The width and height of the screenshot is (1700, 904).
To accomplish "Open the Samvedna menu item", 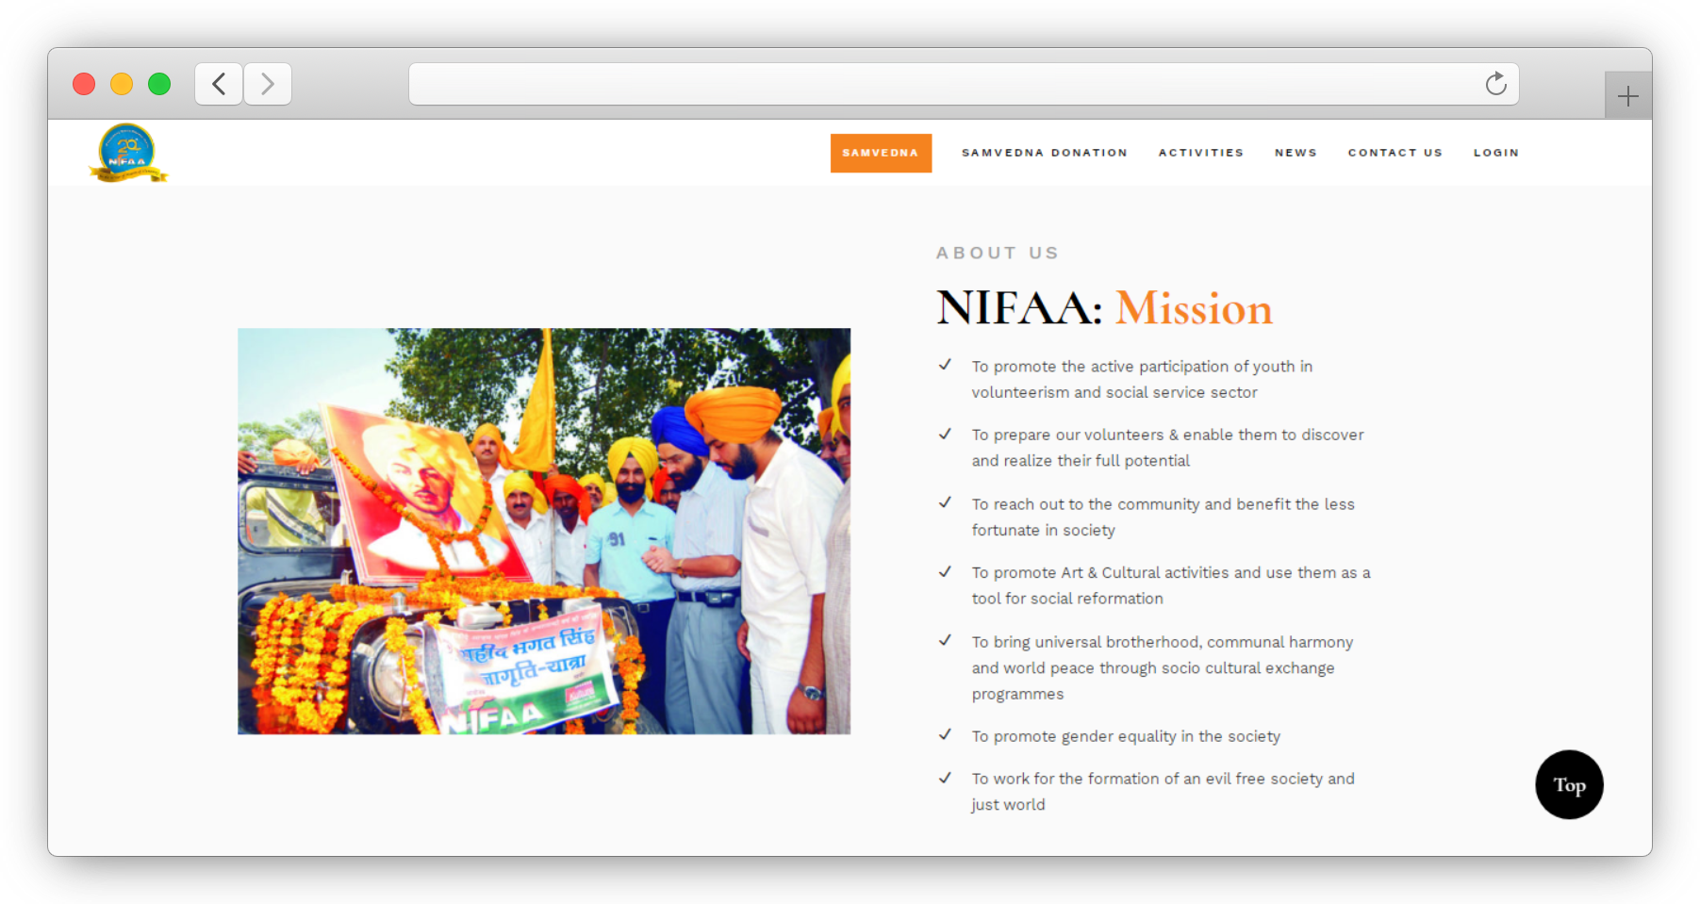I will (881, 153).
